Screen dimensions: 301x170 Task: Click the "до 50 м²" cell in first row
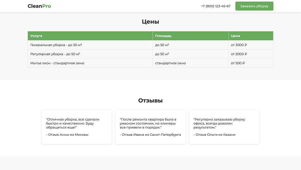pos(162,45)
